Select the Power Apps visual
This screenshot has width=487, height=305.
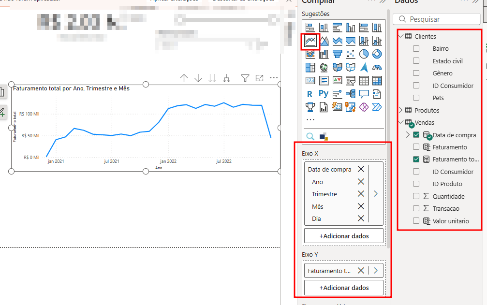point(364,107)
